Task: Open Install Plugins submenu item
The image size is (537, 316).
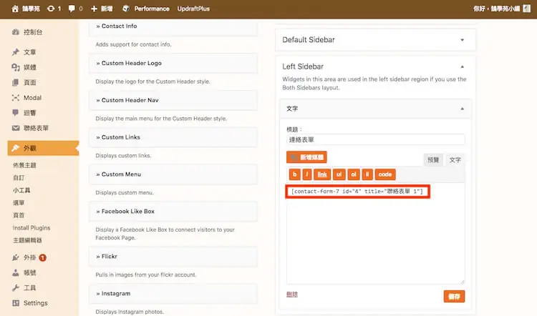Action: pyautogui.click(x=32, y=228)
